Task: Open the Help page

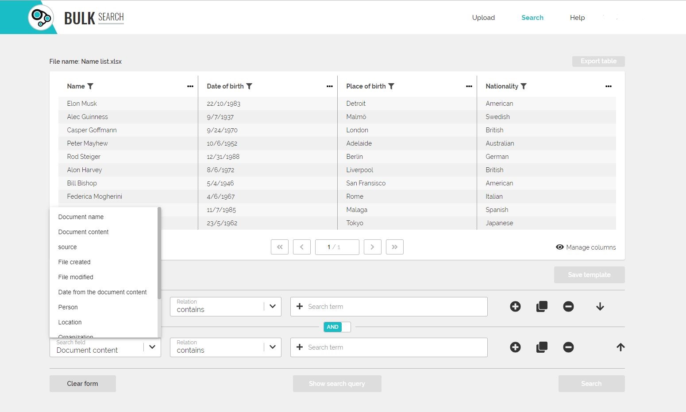Action: tap(577, 18)
